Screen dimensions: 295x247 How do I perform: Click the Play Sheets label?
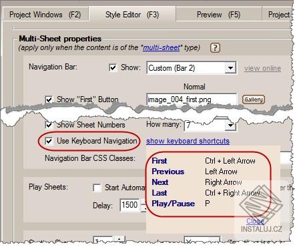pos(48,187)
